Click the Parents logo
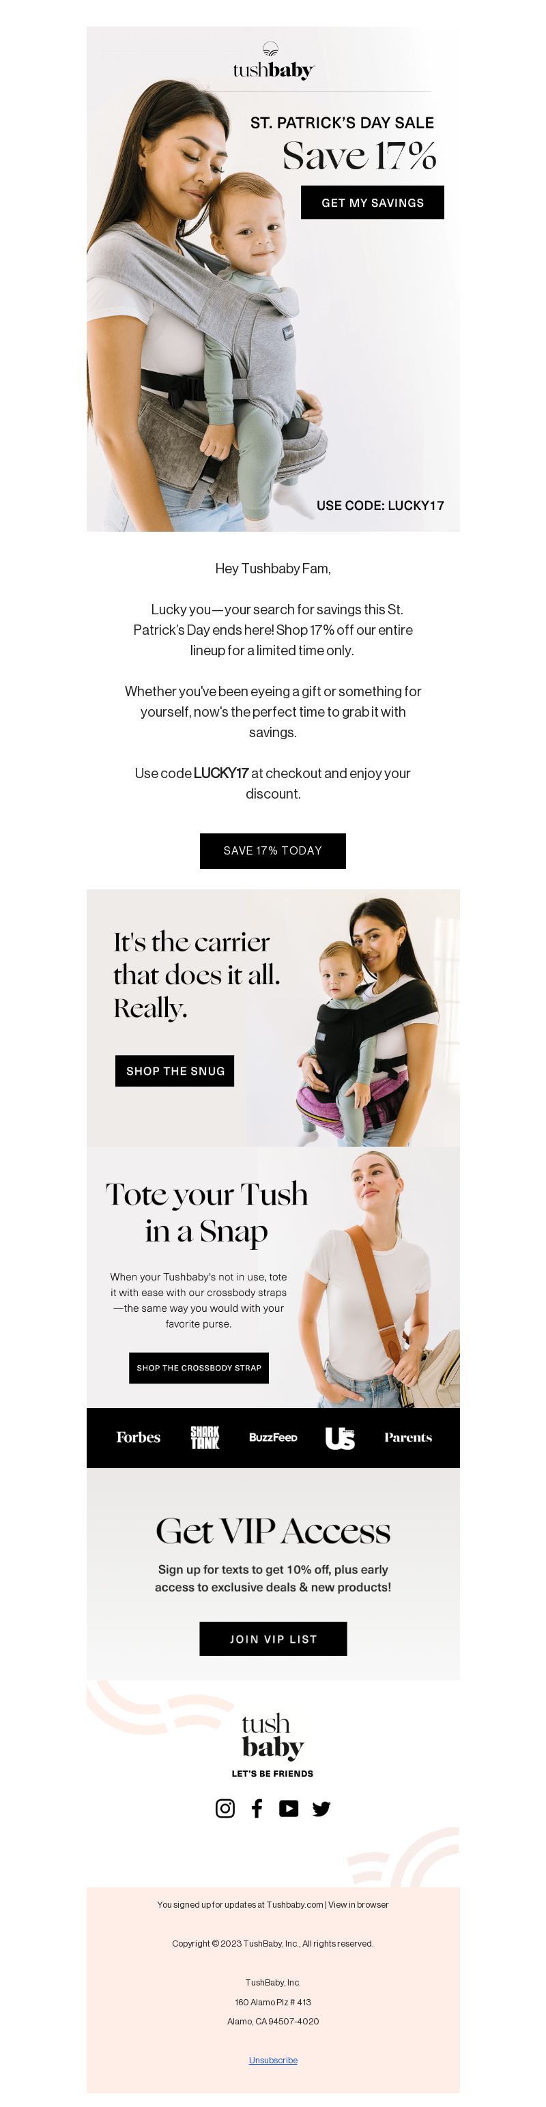The width and height of the screenshot is (546, 2107). point(408,1437)
